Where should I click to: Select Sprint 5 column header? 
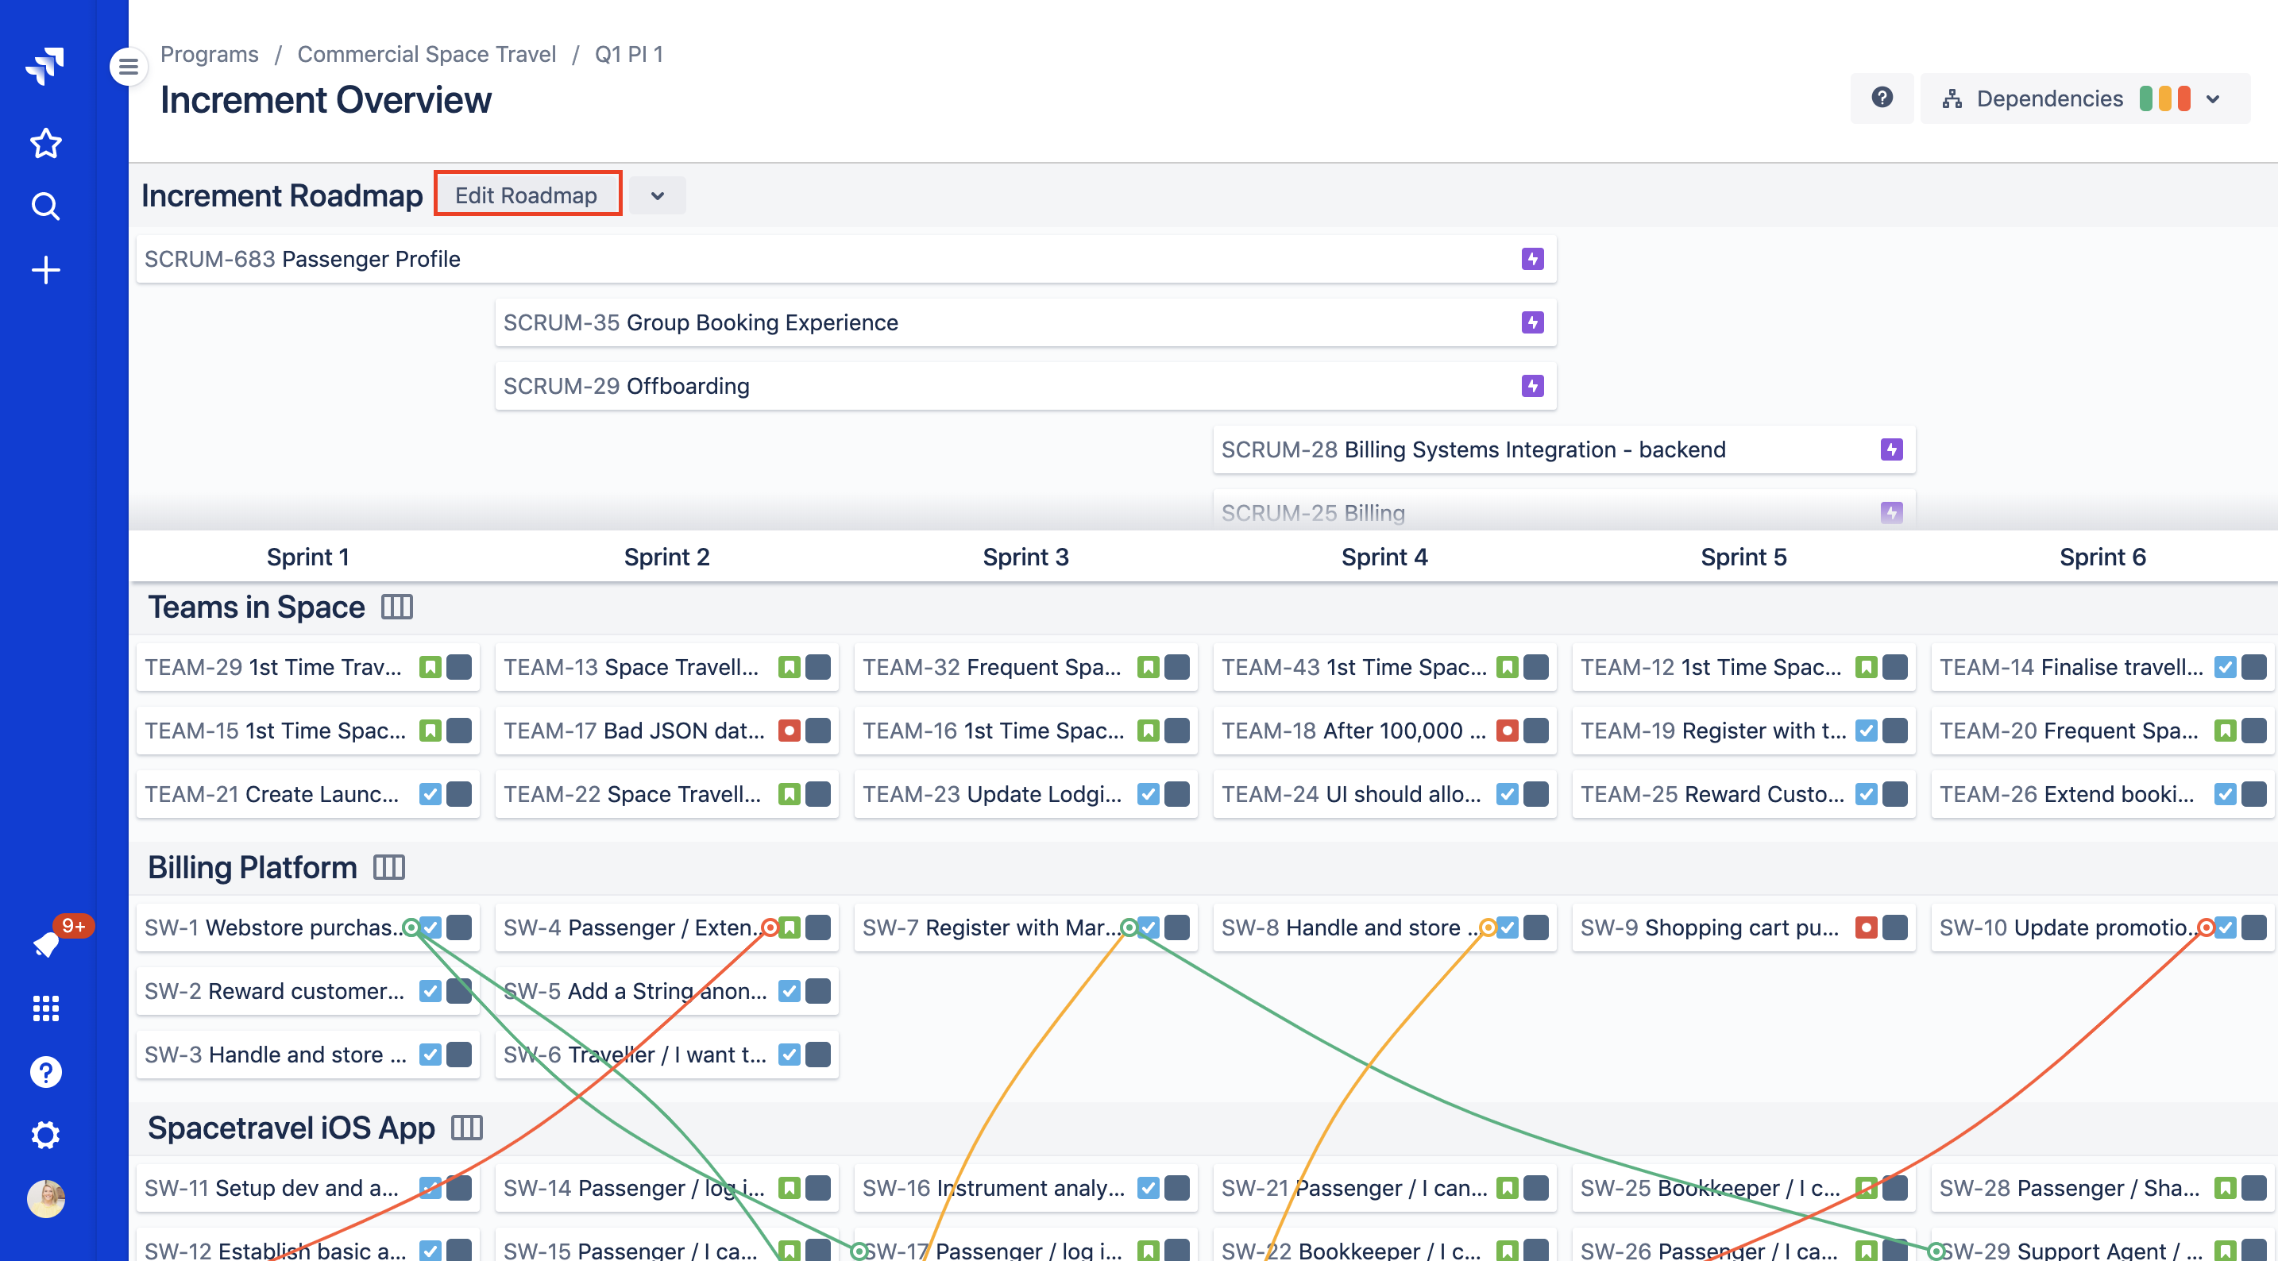(1744, 557)
